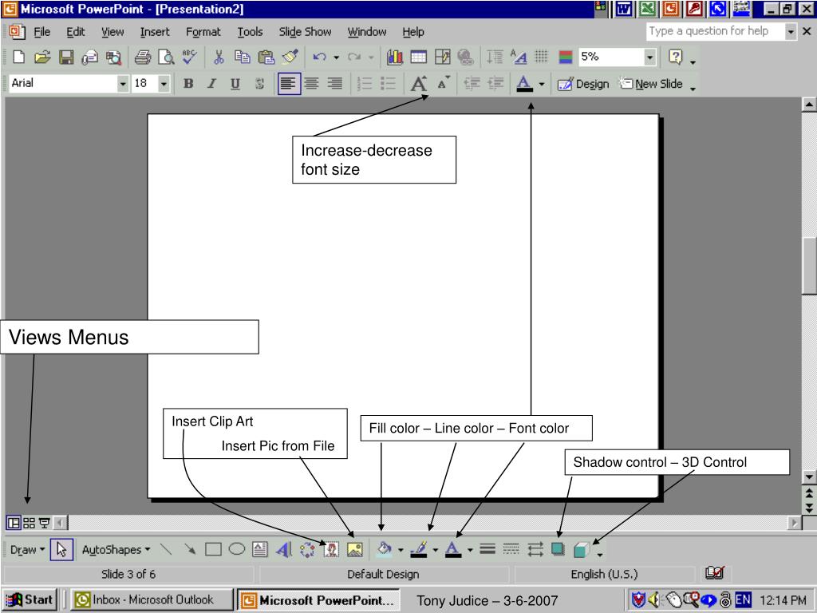Open Shadow Style control

click(558, 549)
